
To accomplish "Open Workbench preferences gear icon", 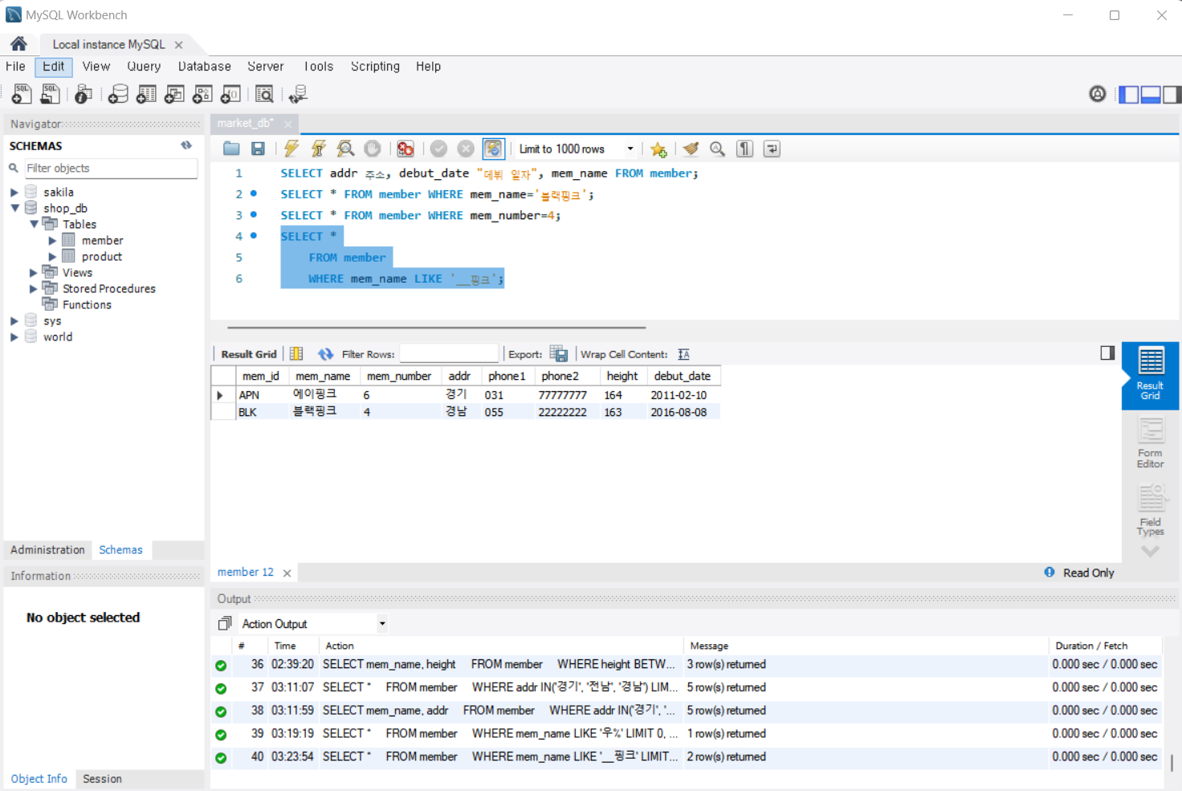I will 1098,94.
